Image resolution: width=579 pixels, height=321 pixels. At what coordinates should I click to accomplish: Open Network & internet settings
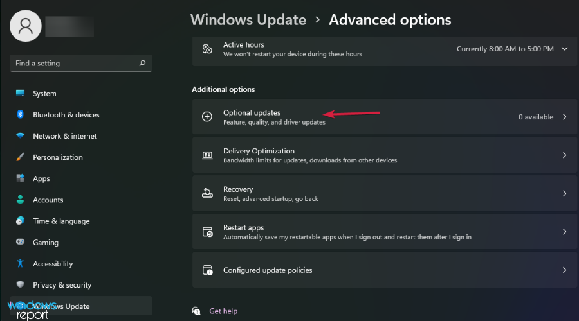click(65, 136)
